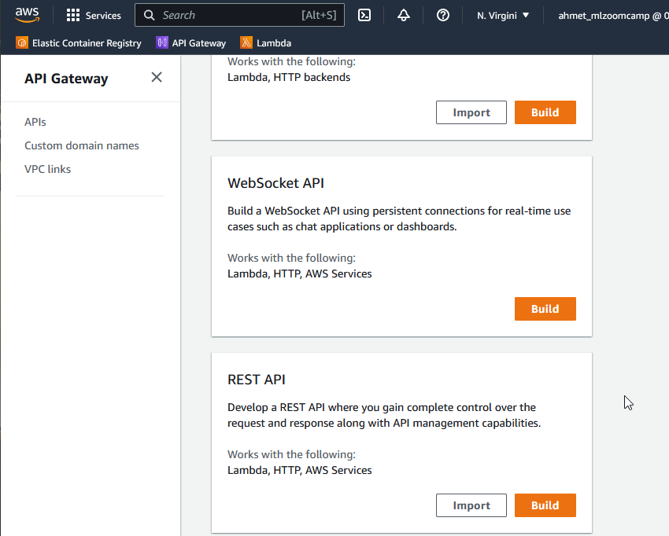Image resolution: width=669 pixels, height=536 pixels.
Task: Select the REST API heading
Action: tap(256, 379)
